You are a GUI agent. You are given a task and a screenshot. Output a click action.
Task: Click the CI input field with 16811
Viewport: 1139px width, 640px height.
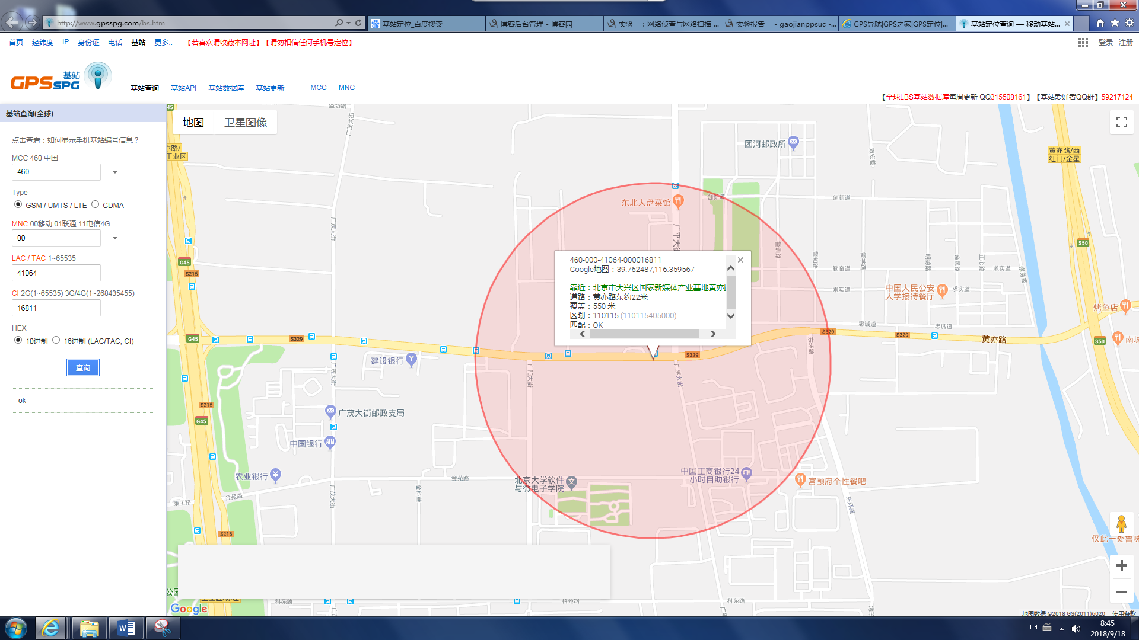[x=56, y=308]
